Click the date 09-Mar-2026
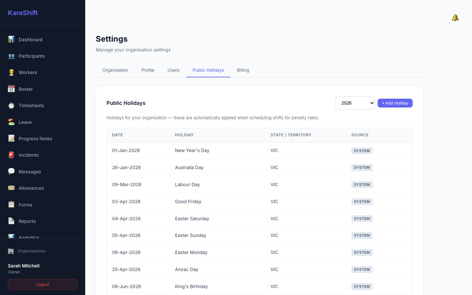472x295 pixels. 127,185
